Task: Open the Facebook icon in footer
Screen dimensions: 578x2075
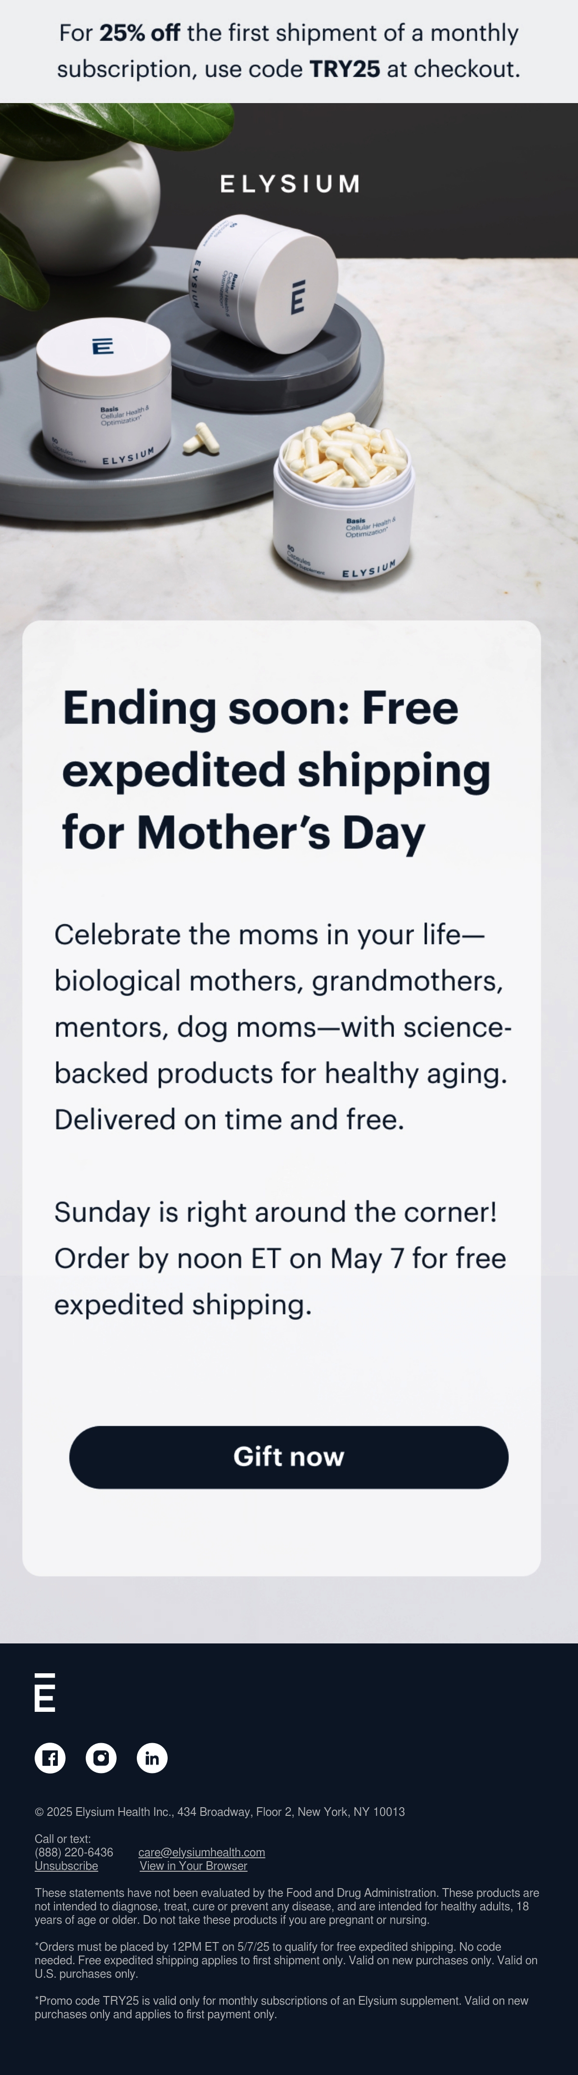Action: [x=50, y=1758]
